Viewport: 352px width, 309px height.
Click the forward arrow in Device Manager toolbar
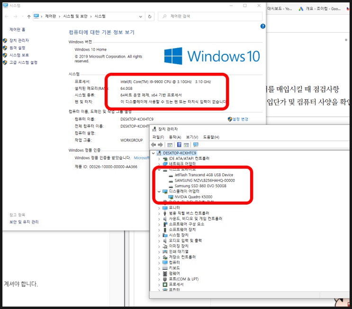point(160,145)
